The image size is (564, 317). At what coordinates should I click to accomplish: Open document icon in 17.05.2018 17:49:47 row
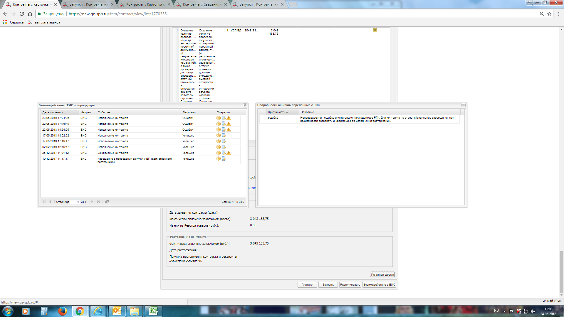(x=224, y=141)
